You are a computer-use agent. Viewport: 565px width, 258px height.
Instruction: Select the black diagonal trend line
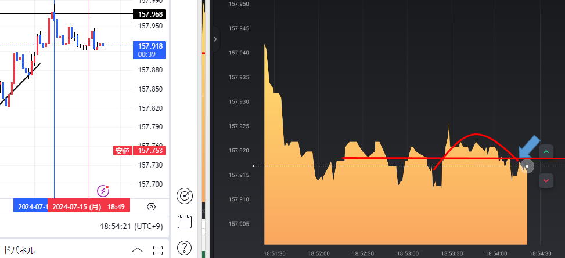click(24, 84)
